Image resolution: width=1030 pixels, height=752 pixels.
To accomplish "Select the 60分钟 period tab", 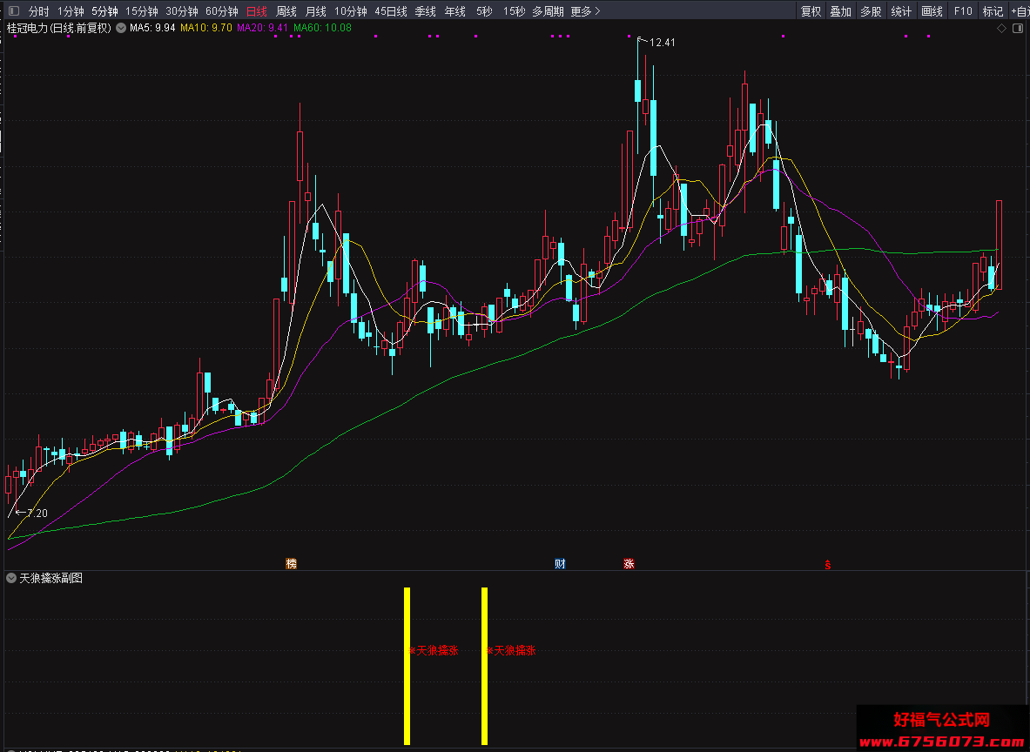I will 222,11.
